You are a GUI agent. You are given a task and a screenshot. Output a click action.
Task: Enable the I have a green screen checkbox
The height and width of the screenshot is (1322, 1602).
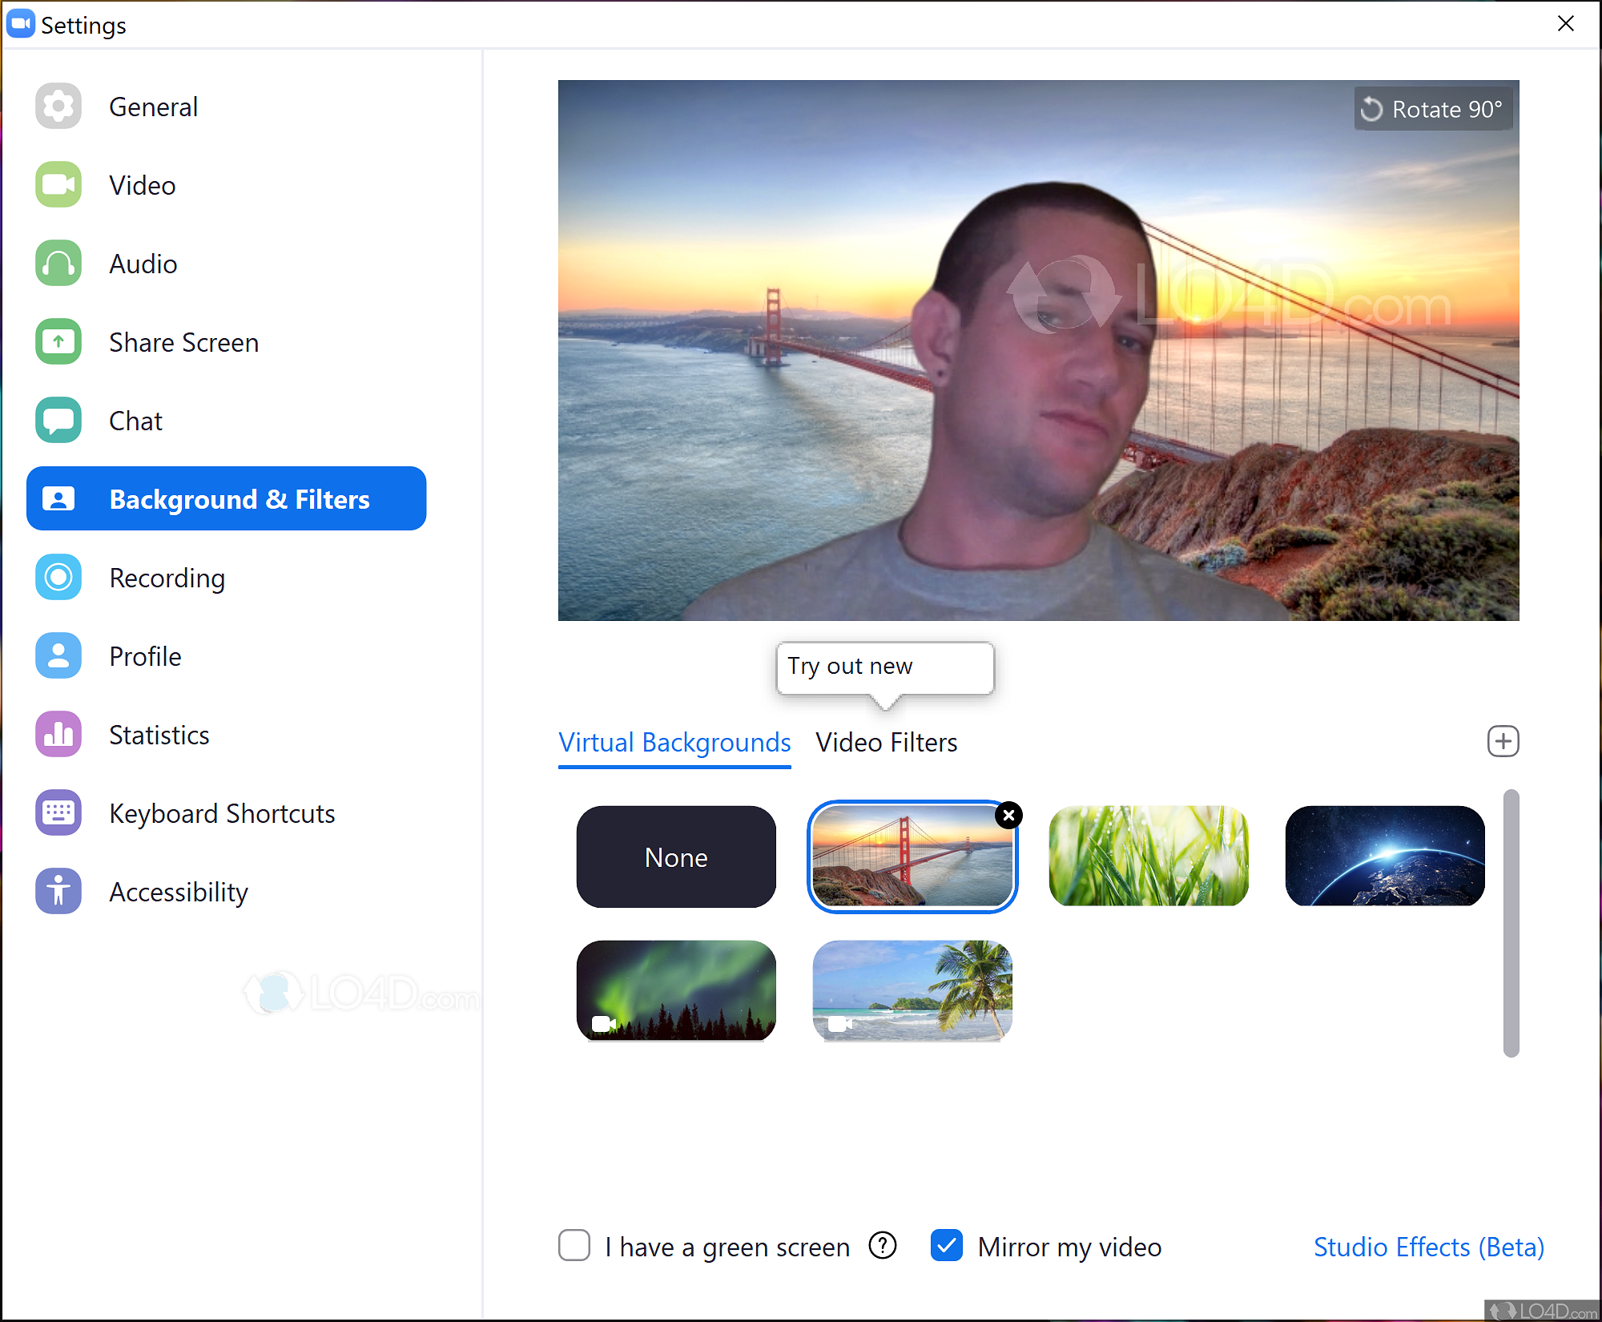pyautogui.click(x=574, y=1247)
